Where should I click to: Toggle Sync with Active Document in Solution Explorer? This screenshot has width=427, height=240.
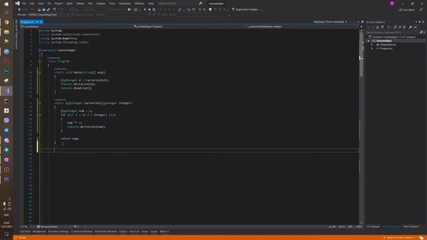pyautogui.click(x=395, y=27)
